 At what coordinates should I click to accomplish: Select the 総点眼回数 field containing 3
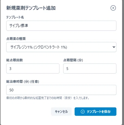tap(33, 68)
